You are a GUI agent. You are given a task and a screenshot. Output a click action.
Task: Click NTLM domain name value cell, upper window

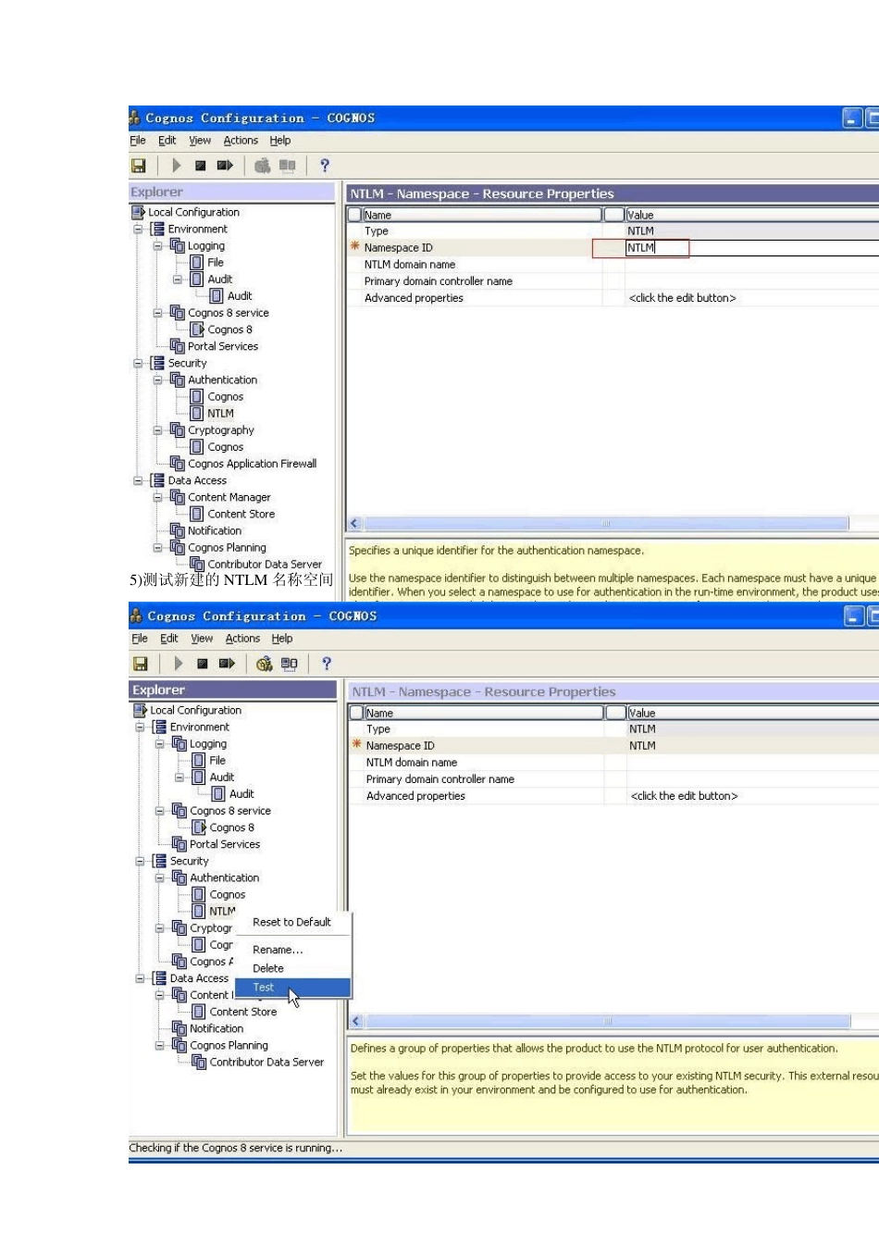click(x=752, y=265)
